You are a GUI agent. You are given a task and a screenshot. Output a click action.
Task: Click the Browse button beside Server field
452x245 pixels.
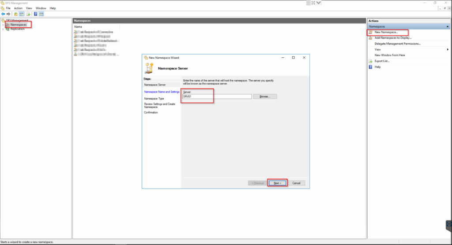265,97
